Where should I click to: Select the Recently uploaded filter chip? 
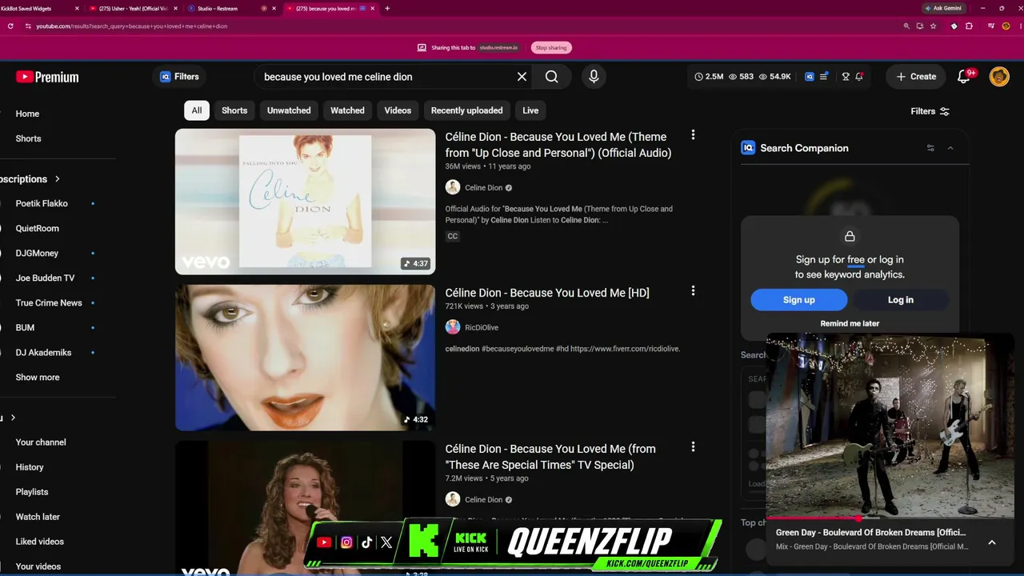click(x=467, y=110)
